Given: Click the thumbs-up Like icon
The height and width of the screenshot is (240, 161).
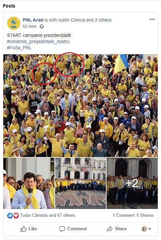Looking at the screenshot, I should [x=23, y=229].
